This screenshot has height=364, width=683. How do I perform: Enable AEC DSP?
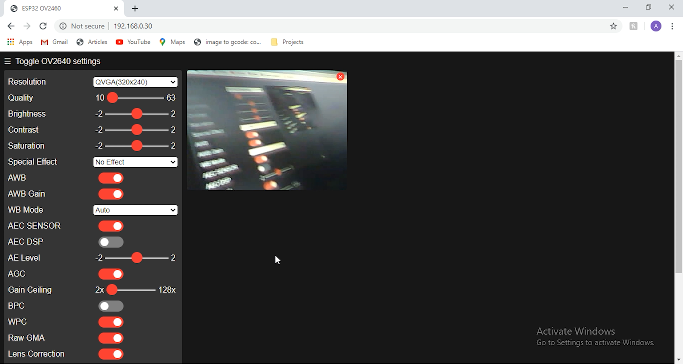[111, 242]
